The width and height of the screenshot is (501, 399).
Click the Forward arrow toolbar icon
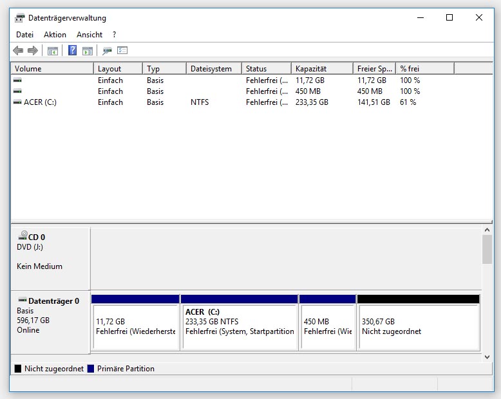[x=32, y=51]
